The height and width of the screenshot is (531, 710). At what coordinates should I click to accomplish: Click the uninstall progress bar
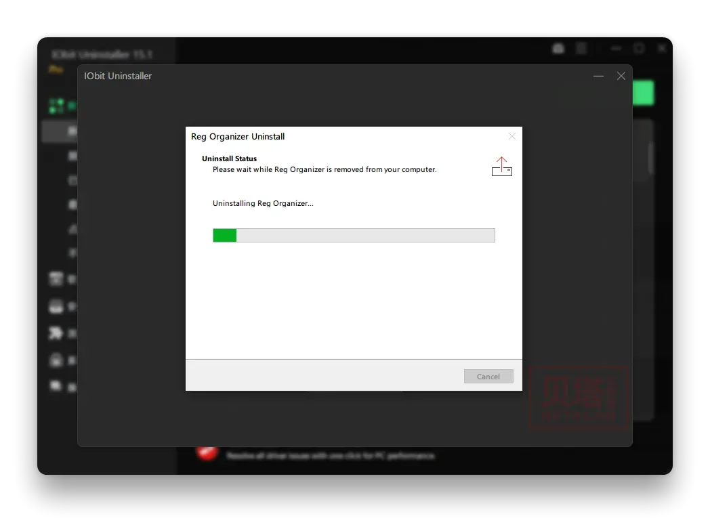click(354, 236)
